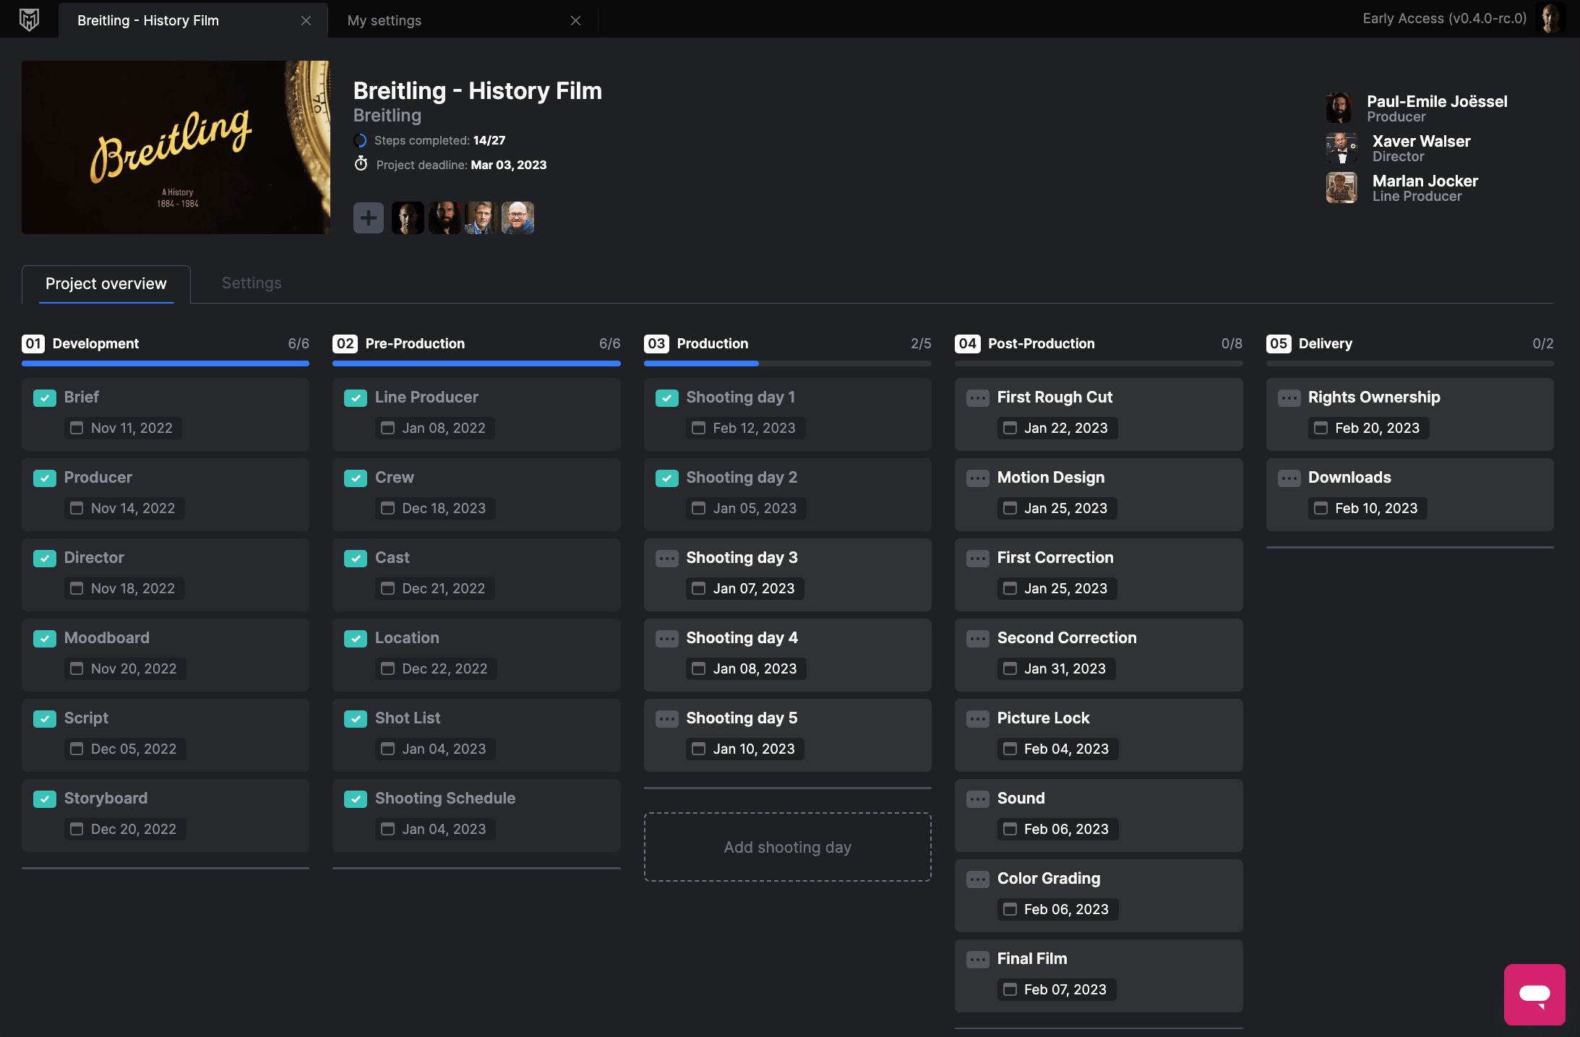1580x1037 pixels.
Task: Click the Post-Production phase progress bar
Action: tap(1099, 363)
